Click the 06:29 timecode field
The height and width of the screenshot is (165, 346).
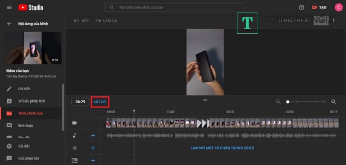click(x=80, y=102)
